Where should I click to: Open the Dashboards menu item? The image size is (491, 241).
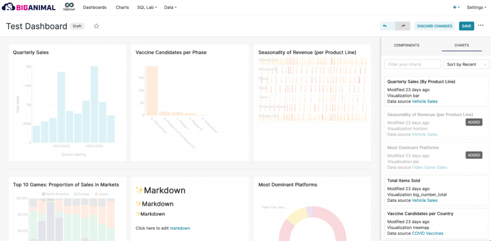(94, 8)
